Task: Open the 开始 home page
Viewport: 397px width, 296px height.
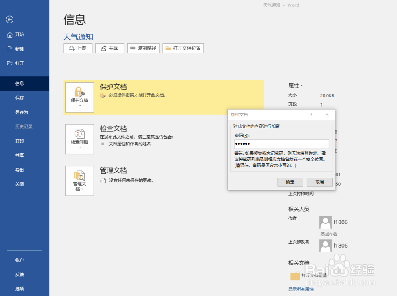Action: click(x=16, y=34)
